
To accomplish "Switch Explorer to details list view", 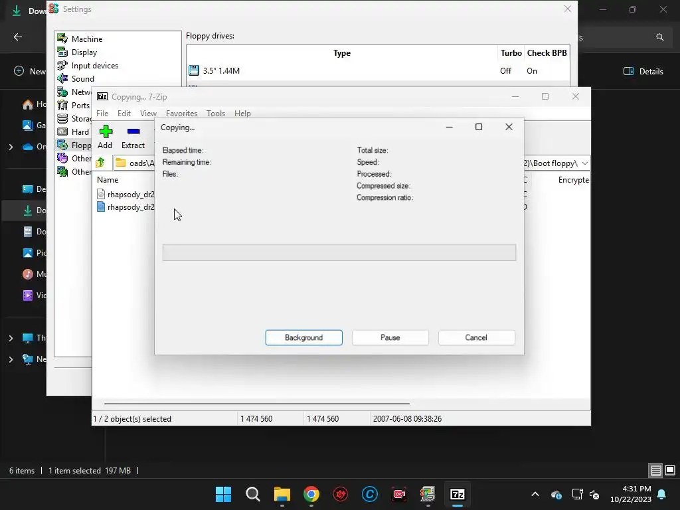I will tap(655, 471).
